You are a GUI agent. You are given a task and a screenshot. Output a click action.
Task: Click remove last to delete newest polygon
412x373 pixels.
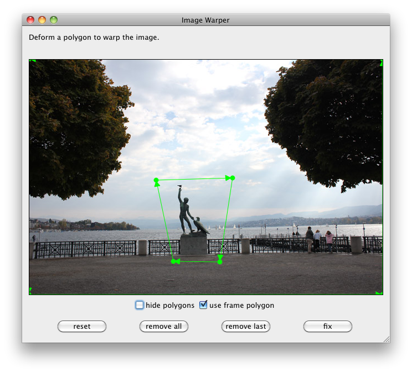[246, 327]
